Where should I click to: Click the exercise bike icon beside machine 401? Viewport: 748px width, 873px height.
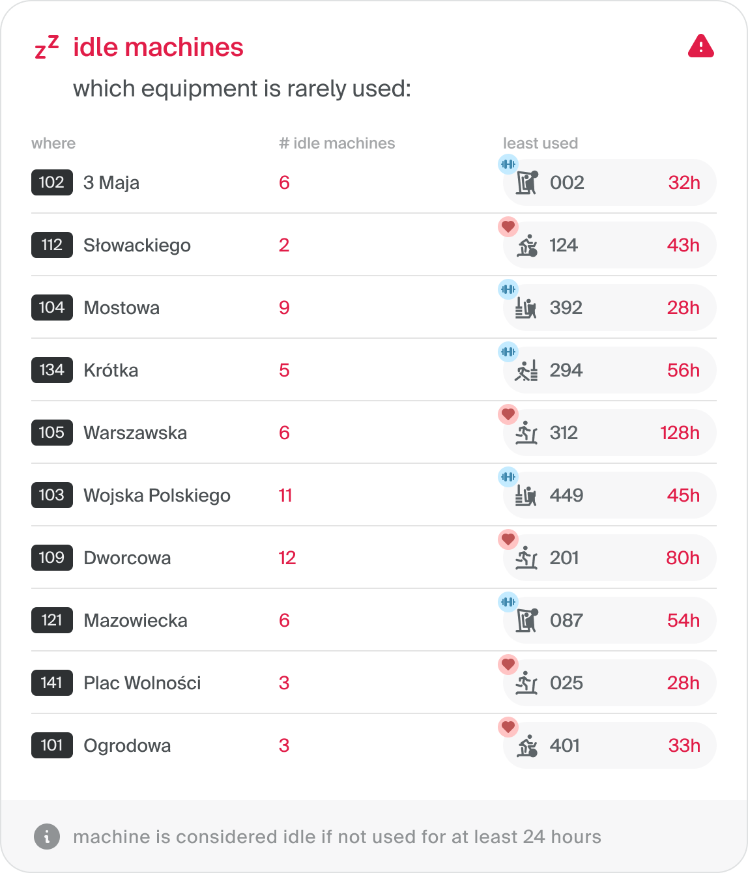pyautogui.click(x=526, y=745)
